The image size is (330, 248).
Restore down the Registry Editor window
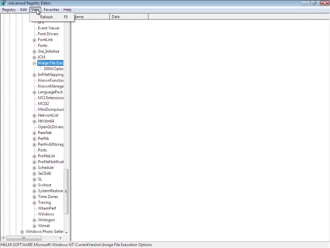click(315, 3)
